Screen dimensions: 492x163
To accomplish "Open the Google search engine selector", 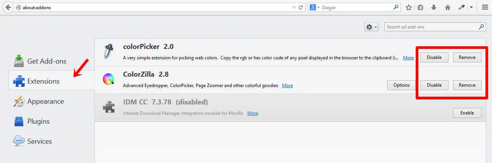I will point(314,7).
